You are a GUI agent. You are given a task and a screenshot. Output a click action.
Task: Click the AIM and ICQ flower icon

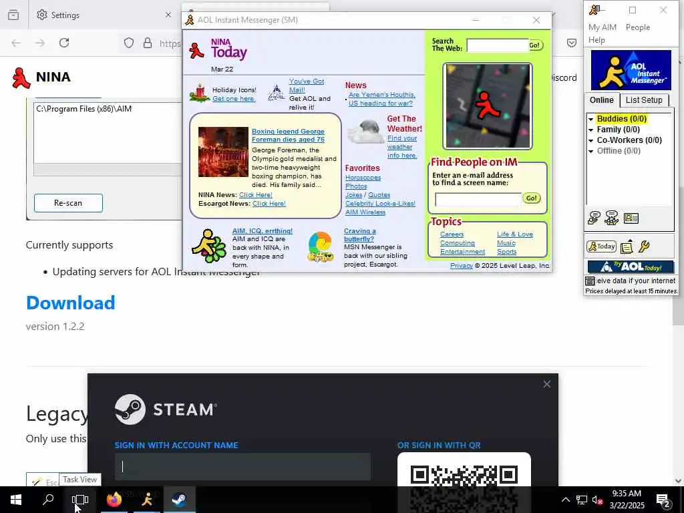click(x=208, y=246)
